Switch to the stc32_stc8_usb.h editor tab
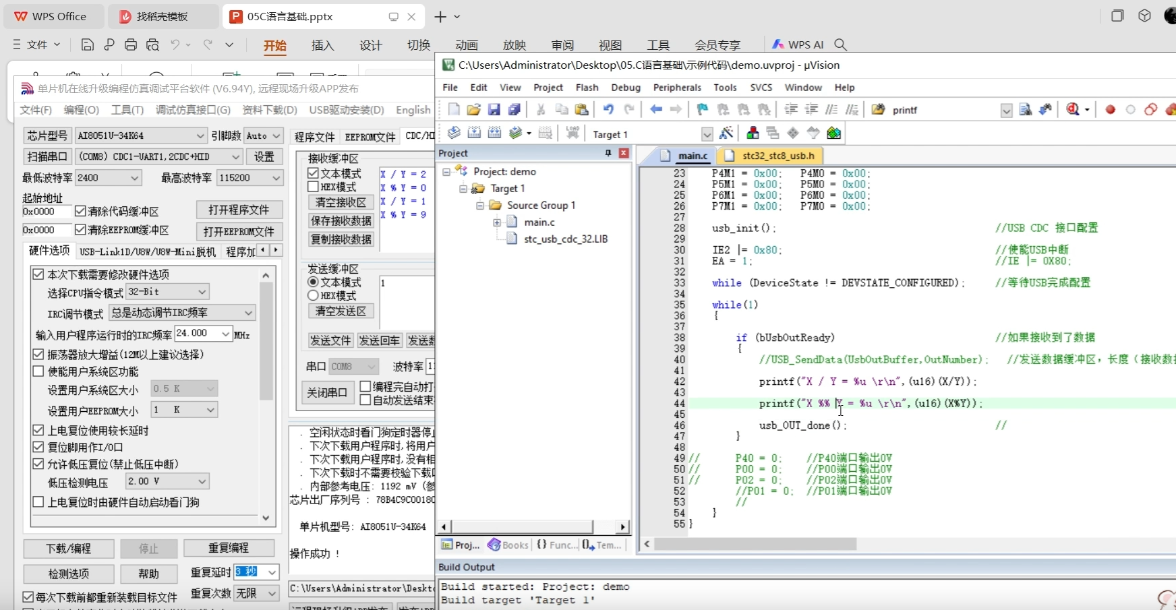Screen dimensions: 1176x610 coord(771,156)
